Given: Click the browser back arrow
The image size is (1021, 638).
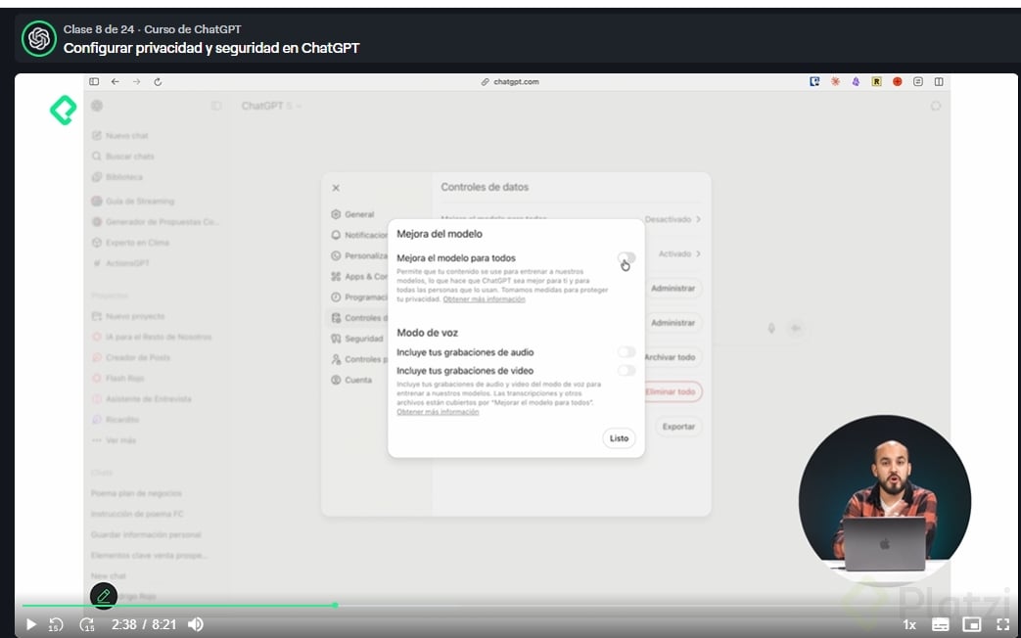Looking at the screenshot, I should coord(116,81).
